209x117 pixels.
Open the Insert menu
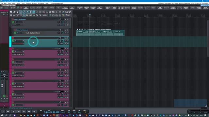[x=14, y=3]
